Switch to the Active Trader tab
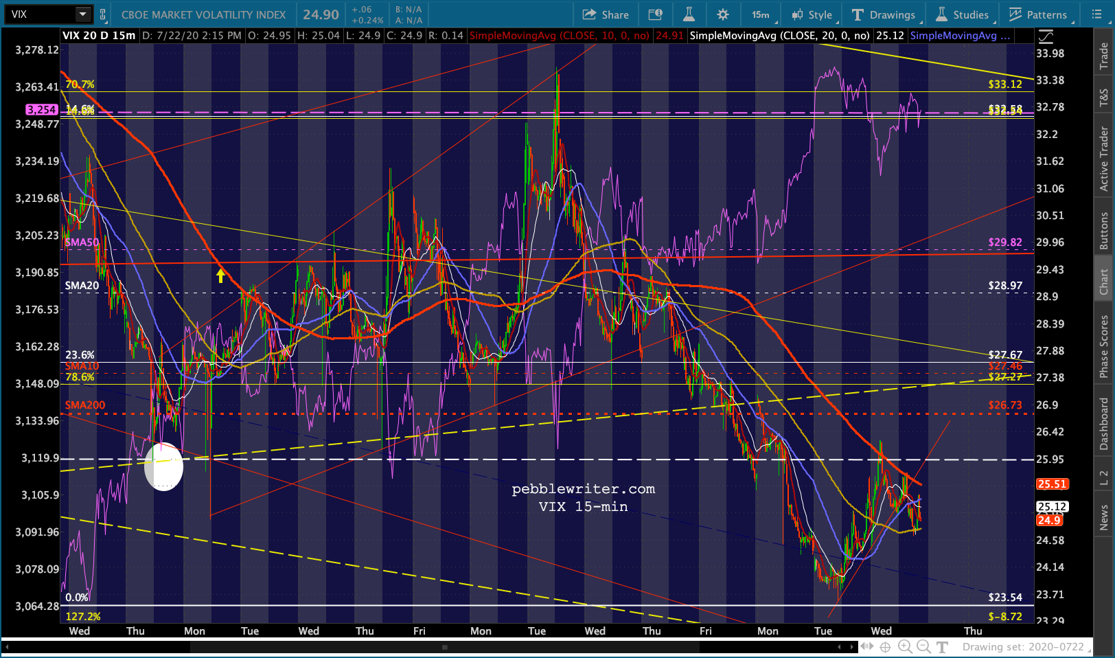The width and height of the screenshot is (1115, 658). point(1103,159)
